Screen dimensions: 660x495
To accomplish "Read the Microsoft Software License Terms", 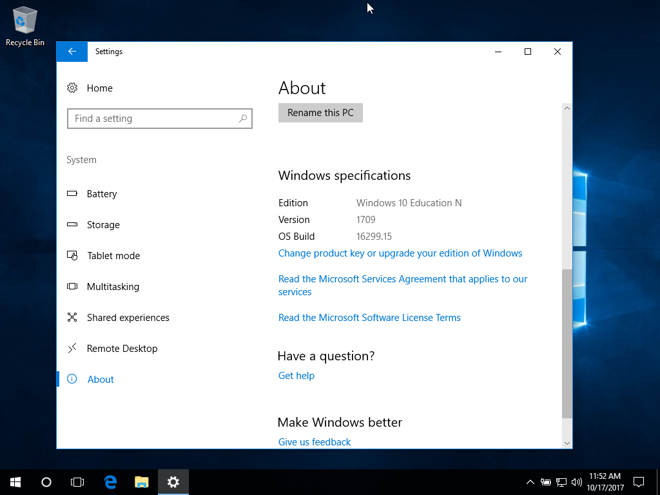I will 369,318.
